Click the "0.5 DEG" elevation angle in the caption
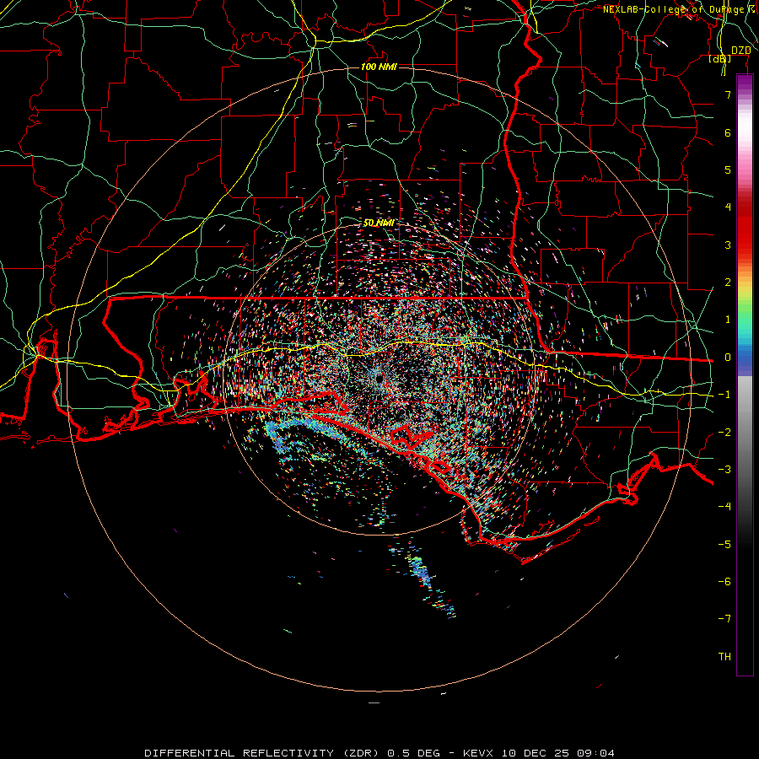Image resolution: width=759 pixels, height=759 pixels. (414, 753)
